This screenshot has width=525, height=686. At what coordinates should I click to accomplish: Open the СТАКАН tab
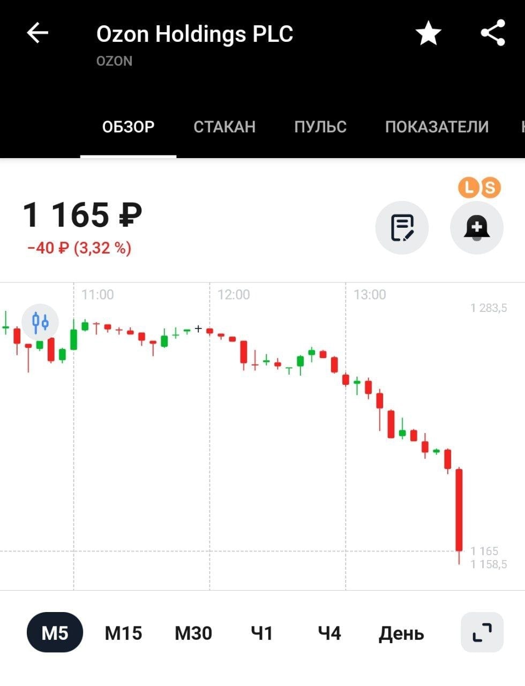coord(224,127)
